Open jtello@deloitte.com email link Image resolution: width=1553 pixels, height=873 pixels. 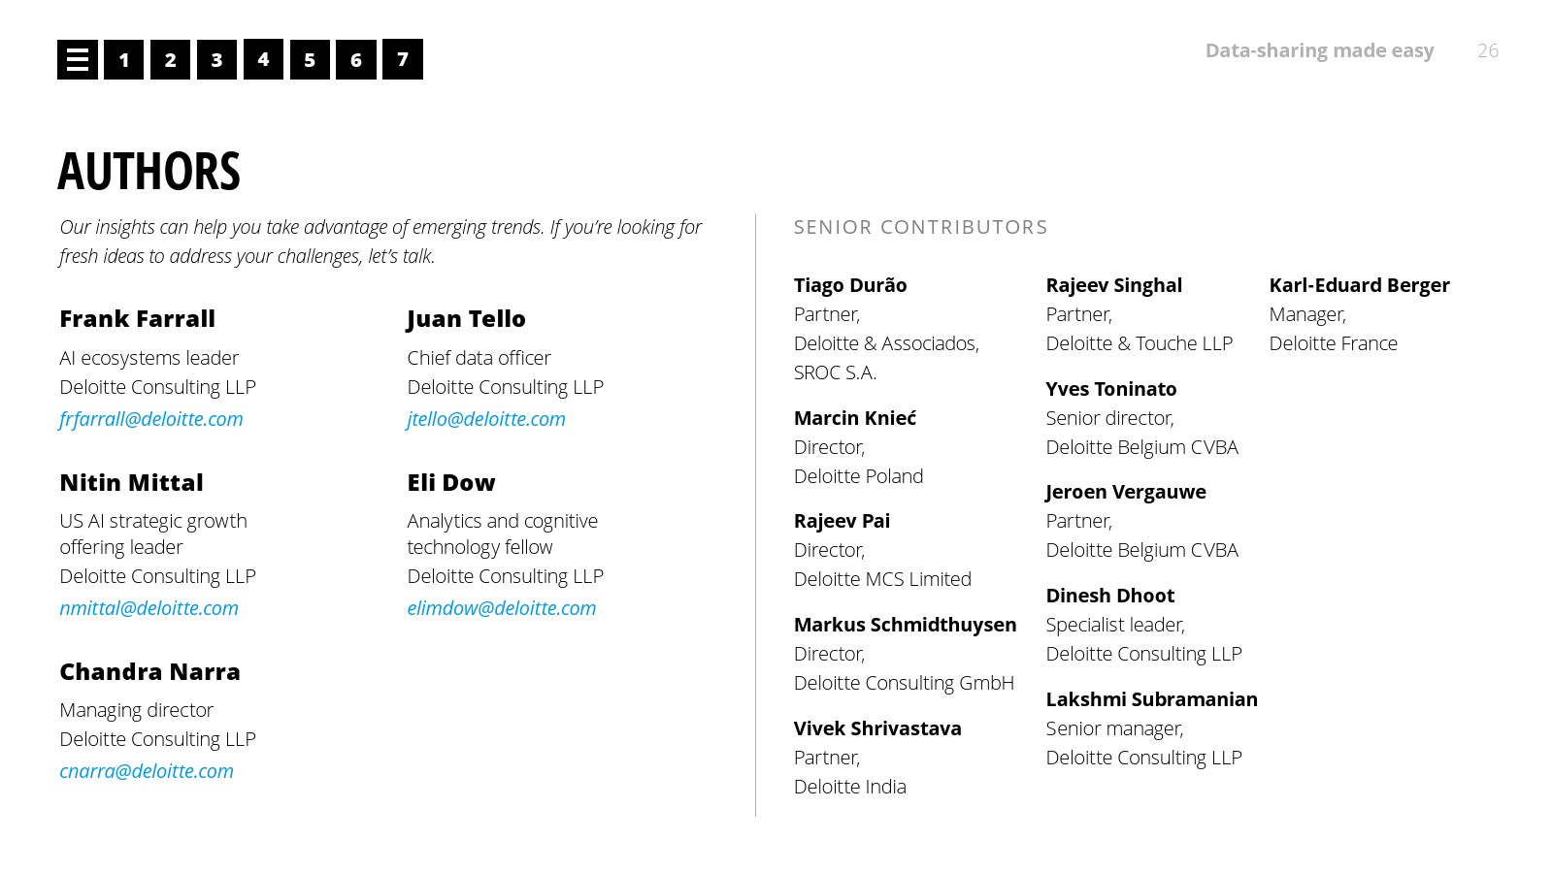coord(486,419)
